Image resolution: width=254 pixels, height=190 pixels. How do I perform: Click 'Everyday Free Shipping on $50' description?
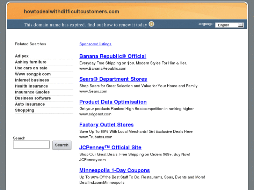click(x=133, y=63)
